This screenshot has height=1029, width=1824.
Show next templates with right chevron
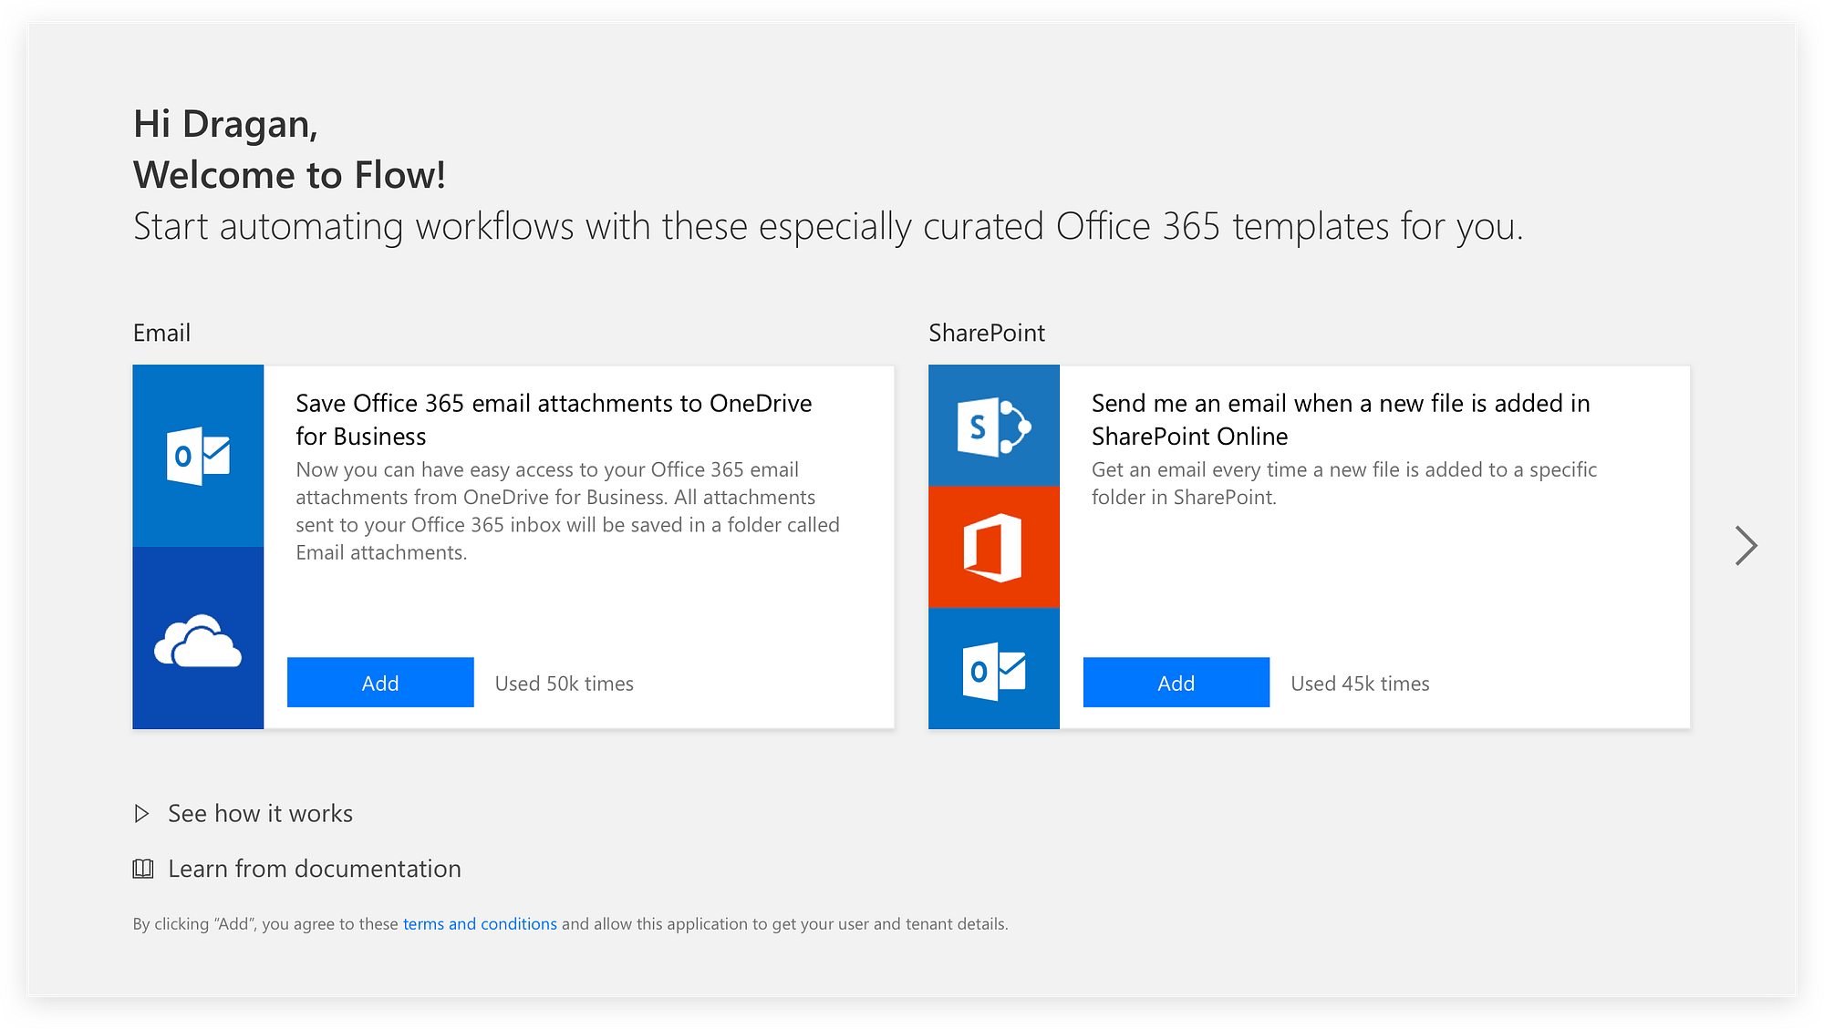point(1746,546)
